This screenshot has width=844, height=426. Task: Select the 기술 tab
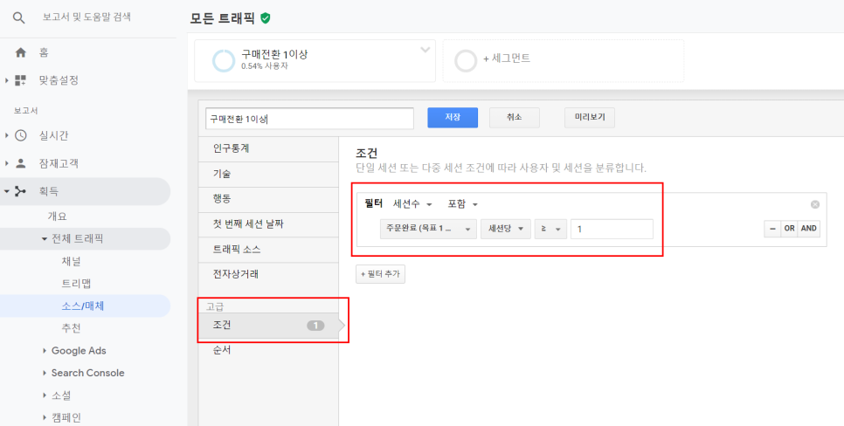268,175
